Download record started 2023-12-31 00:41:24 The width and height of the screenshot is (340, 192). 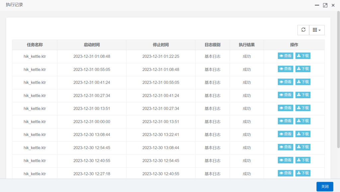(303, 82)
